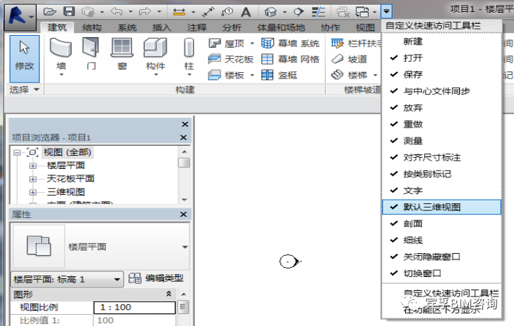
Task: Toggle the 细线 checked entry
Action: [441, 240]
